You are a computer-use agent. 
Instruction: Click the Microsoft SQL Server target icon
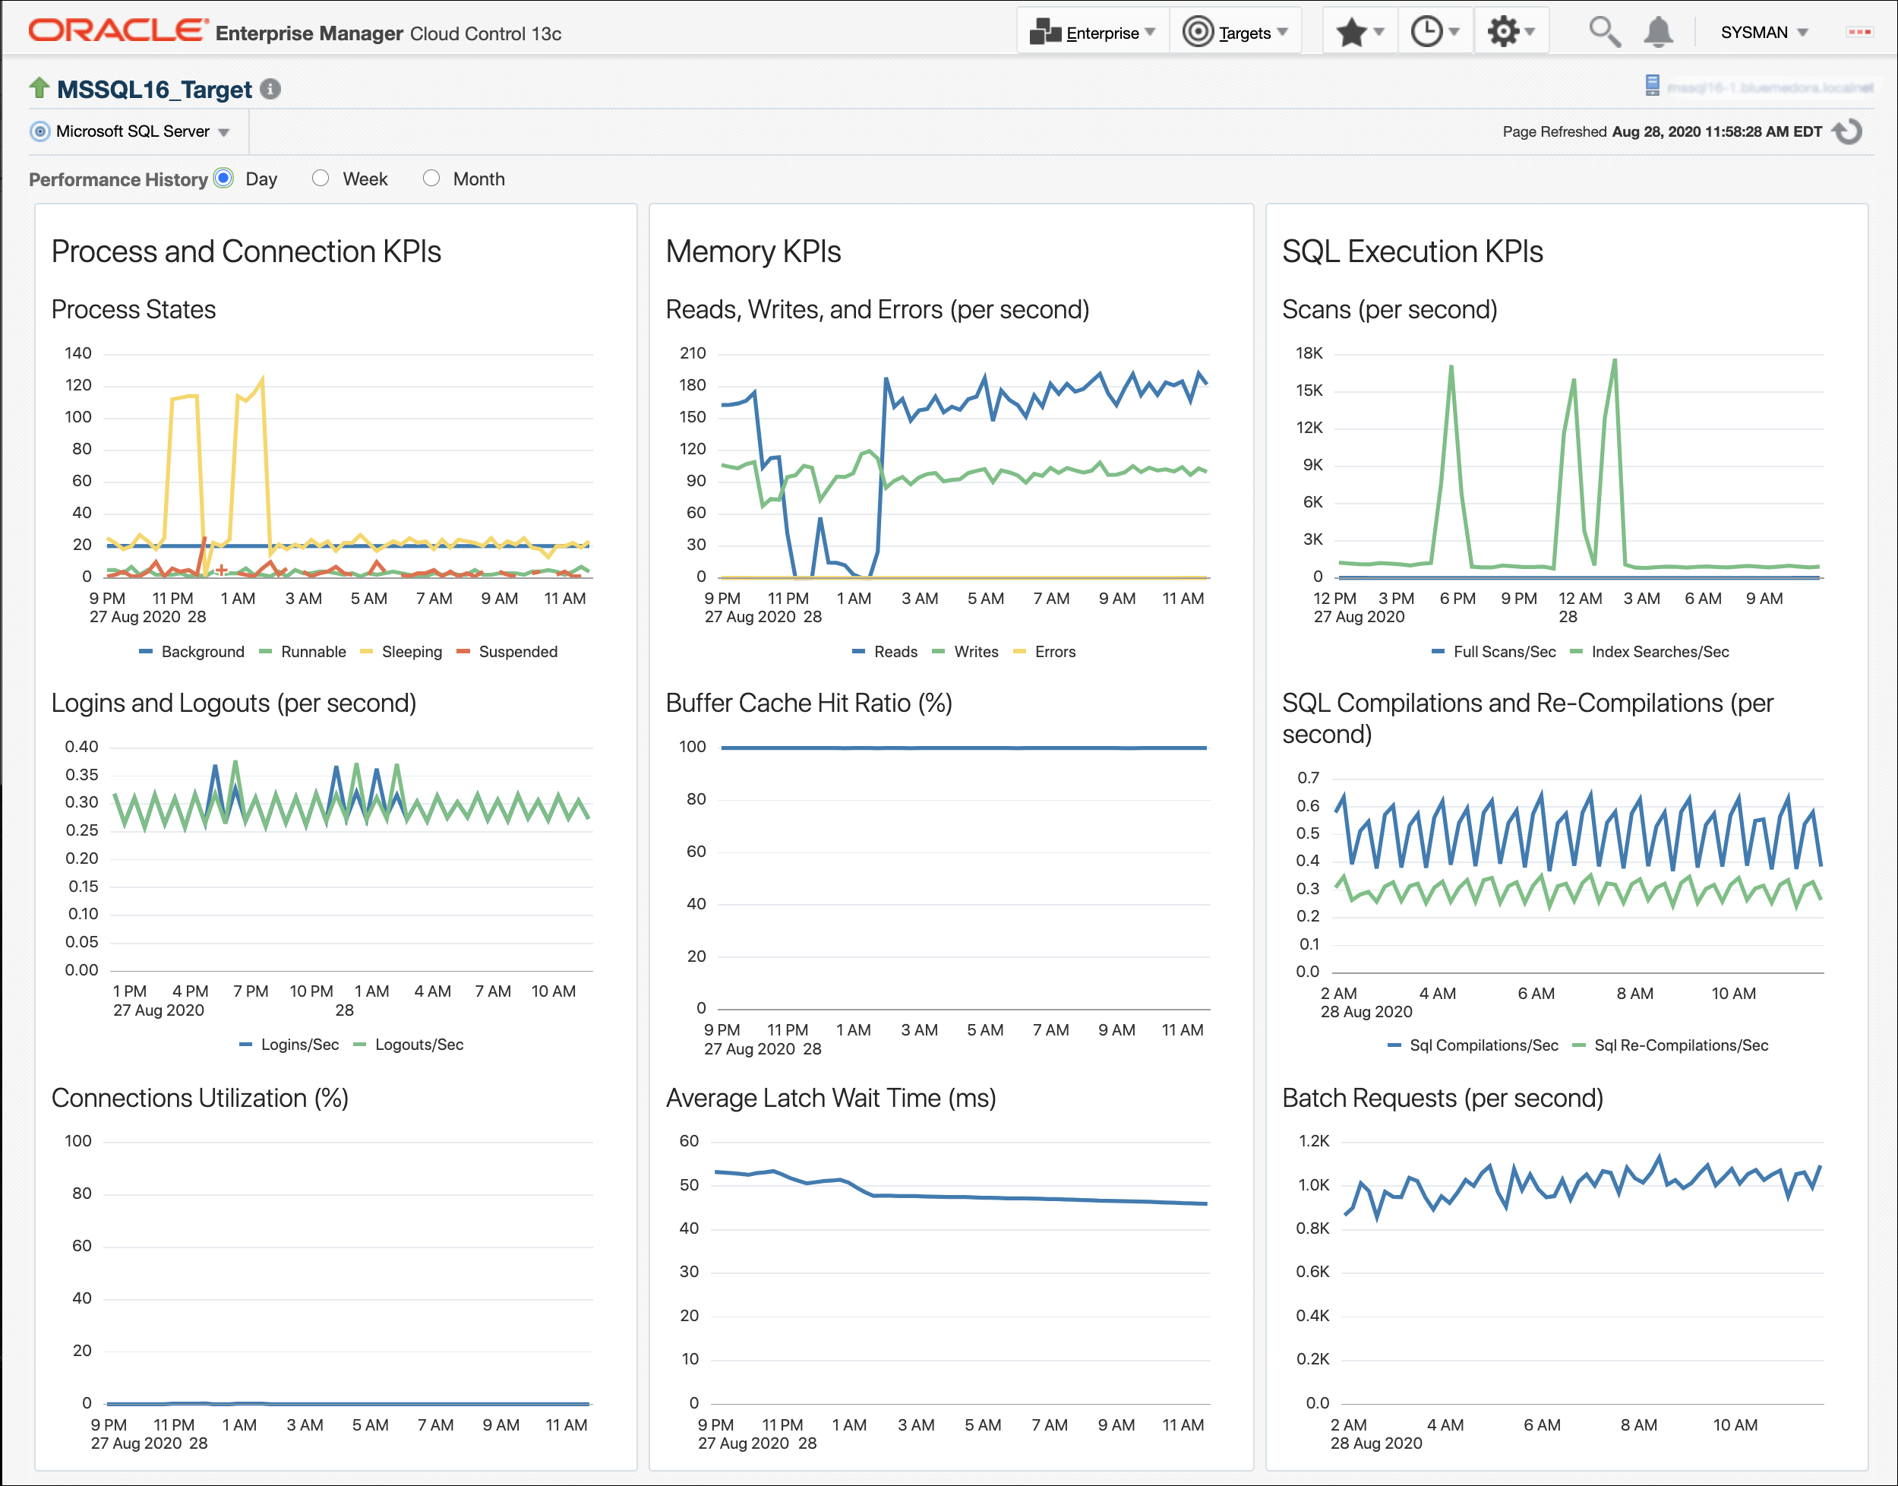(x=40, y=131)
